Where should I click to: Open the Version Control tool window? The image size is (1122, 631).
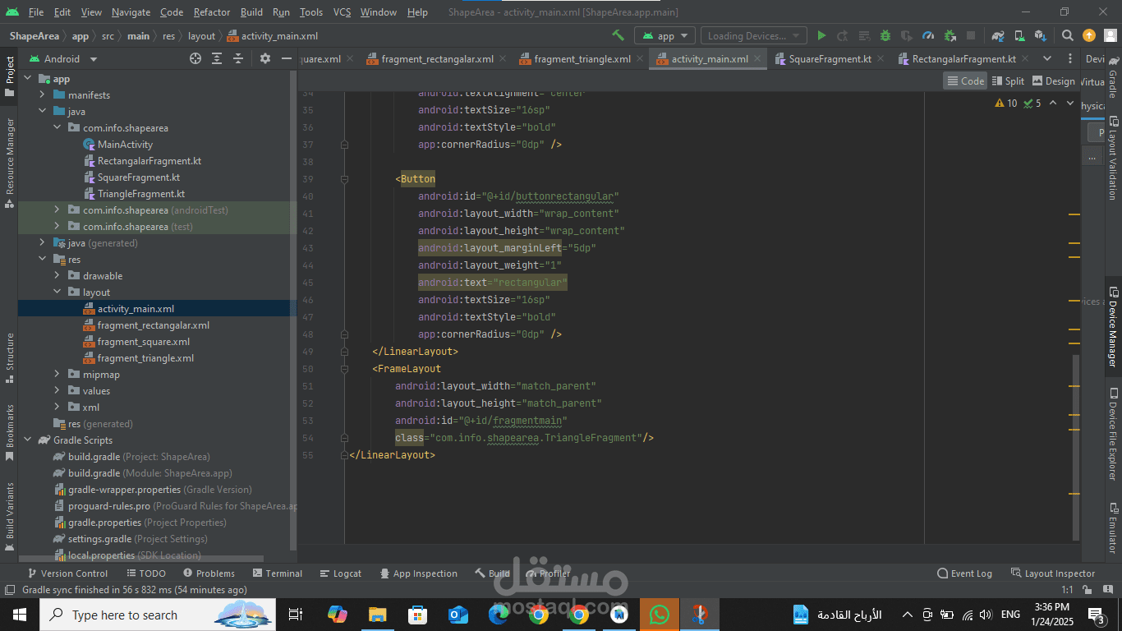click(67, 573)
